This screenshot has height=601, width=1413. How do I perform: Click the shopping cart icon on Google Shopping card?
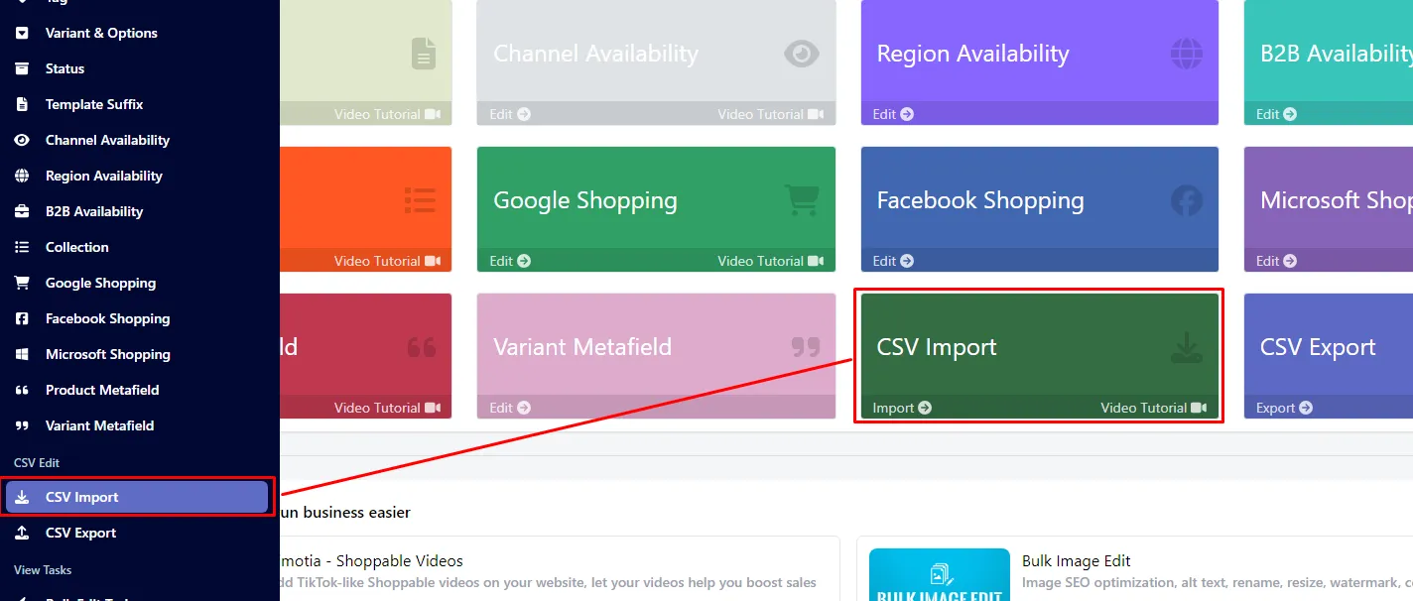point(802,200)
